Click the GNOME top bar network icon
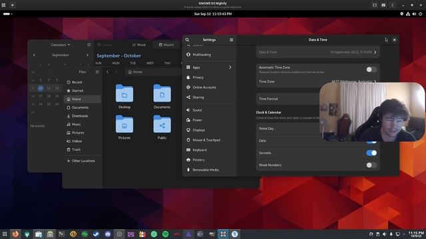This screenshot has height=239, width=426. pyautogui.click(x=408, y=14)
